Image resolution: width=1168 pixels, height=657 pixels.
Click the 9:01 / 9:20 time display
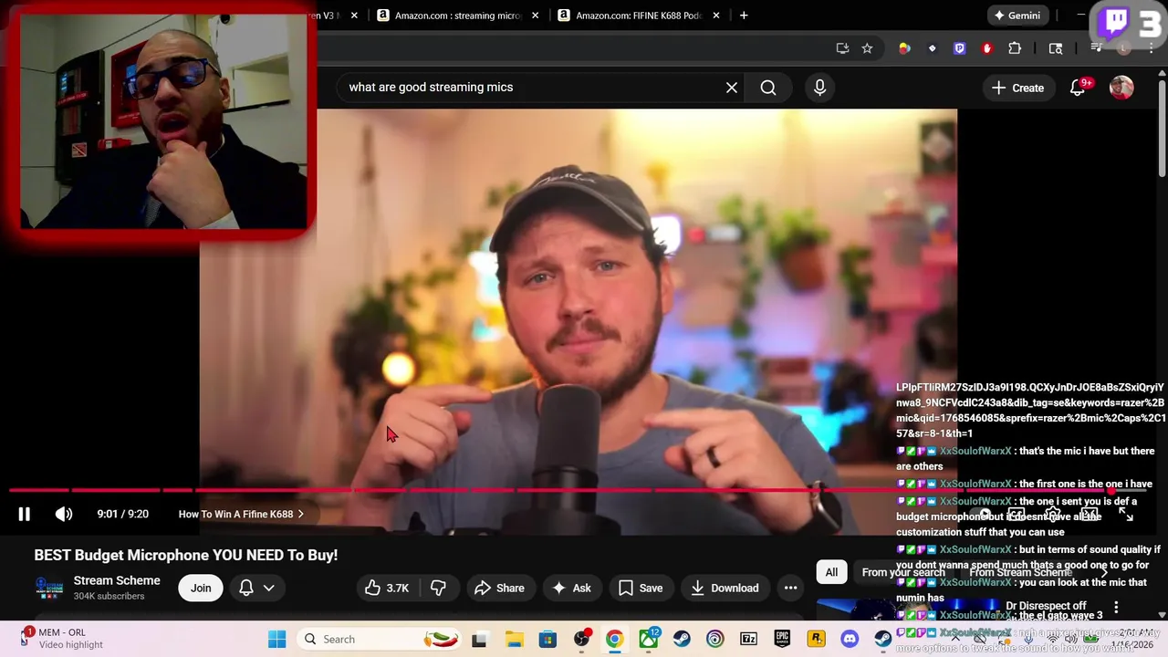tap(122, 515)
